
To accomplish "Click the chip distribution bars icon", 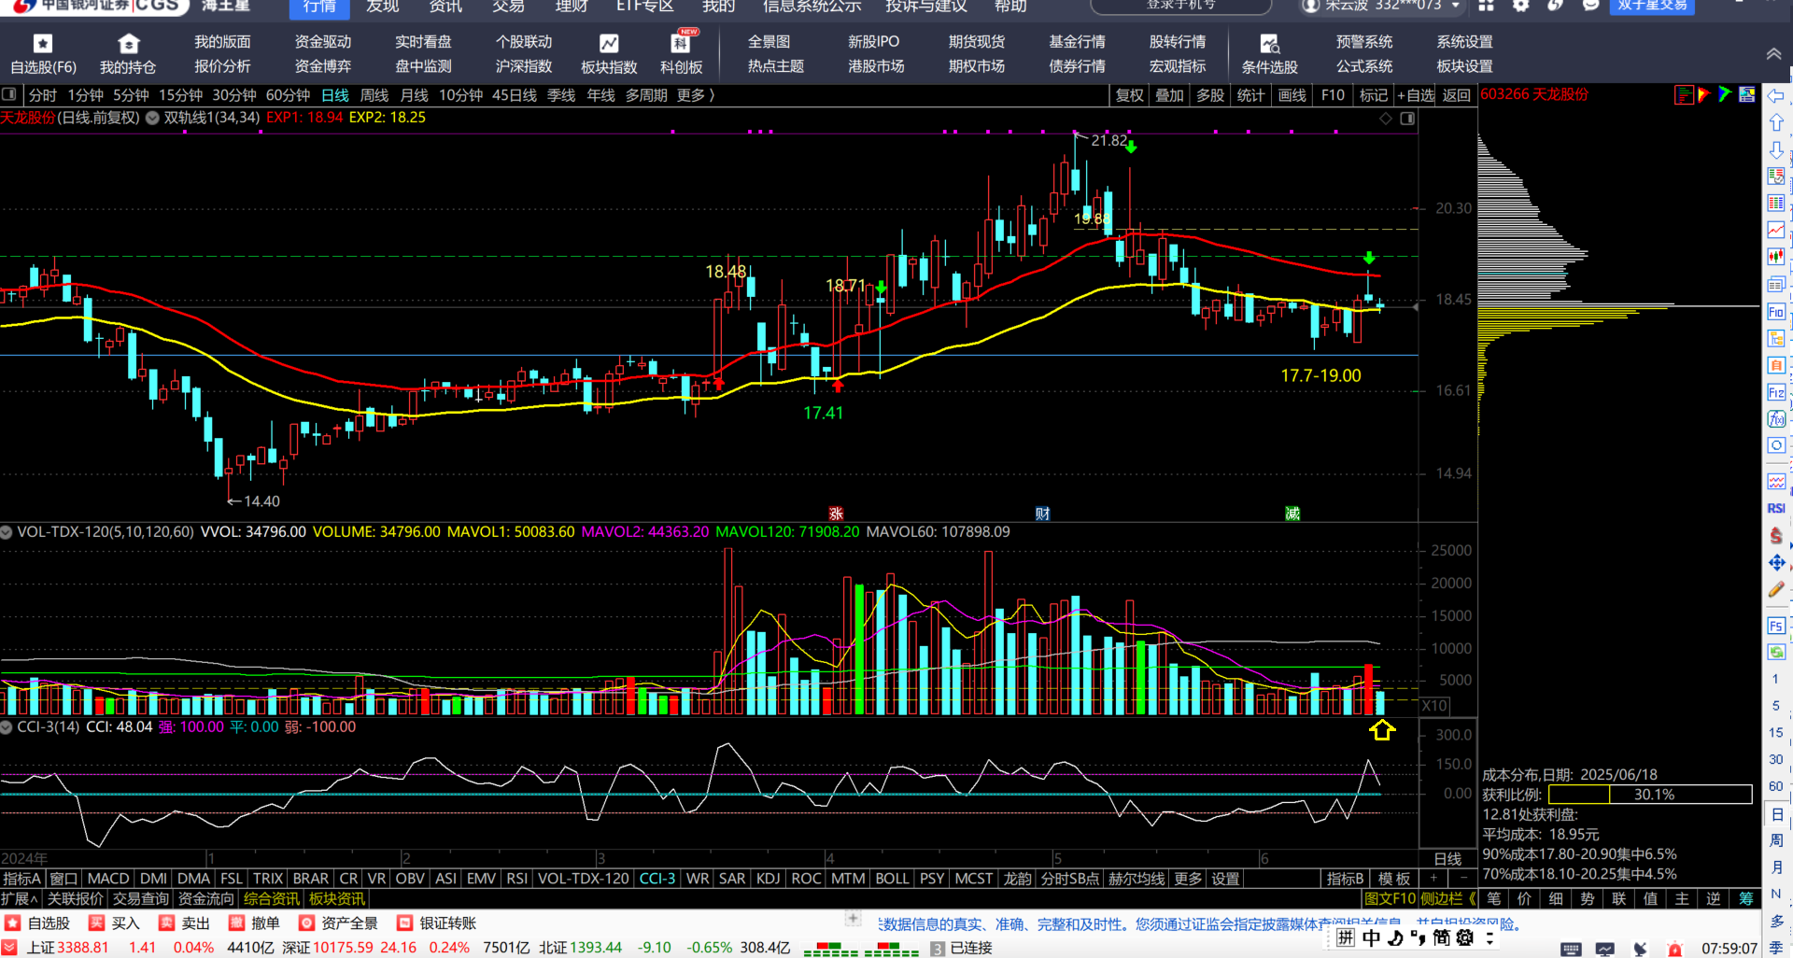I will coord(1684,94).
